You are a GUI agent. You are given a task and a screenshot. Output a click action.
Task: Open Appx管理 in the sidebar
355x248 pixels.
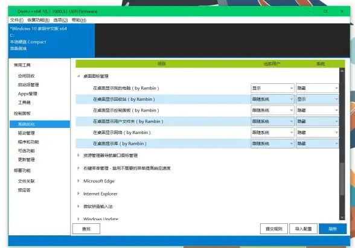point(27,94)
